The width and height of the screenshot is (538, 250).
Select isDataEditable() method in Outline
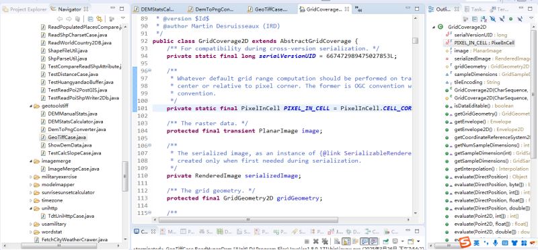pos(479,106)
